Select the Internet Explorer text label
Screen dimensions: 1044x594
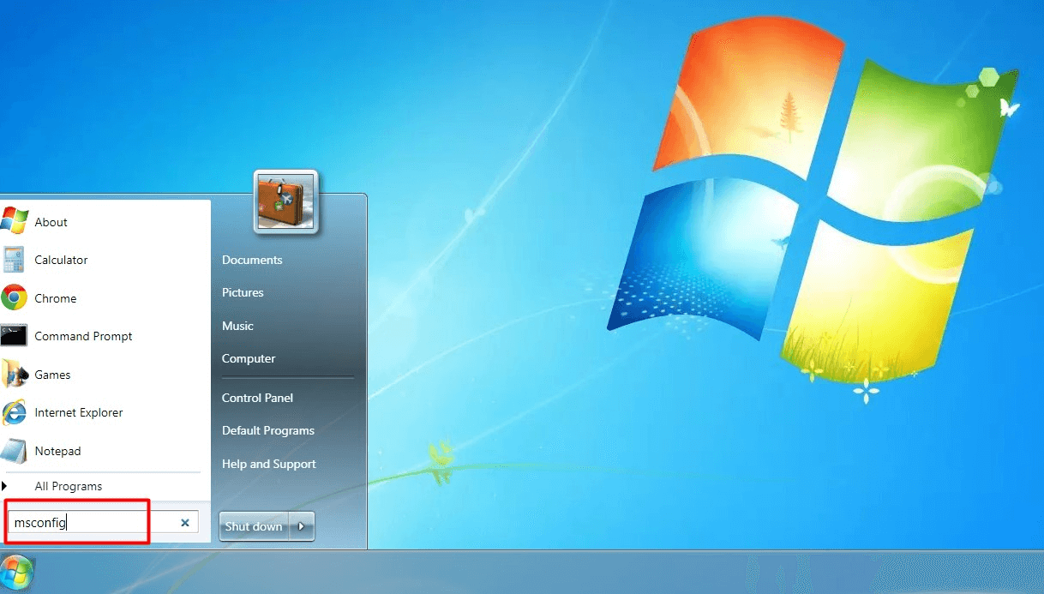[79, 412]
